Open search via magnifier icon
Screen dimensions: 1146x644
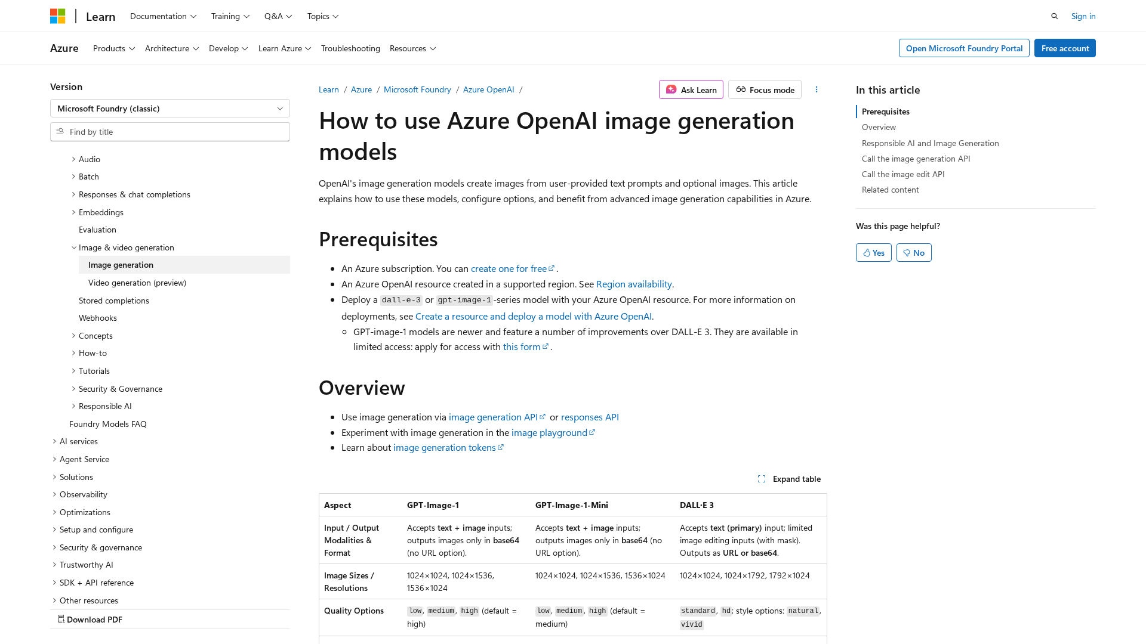click(1055, 16)
